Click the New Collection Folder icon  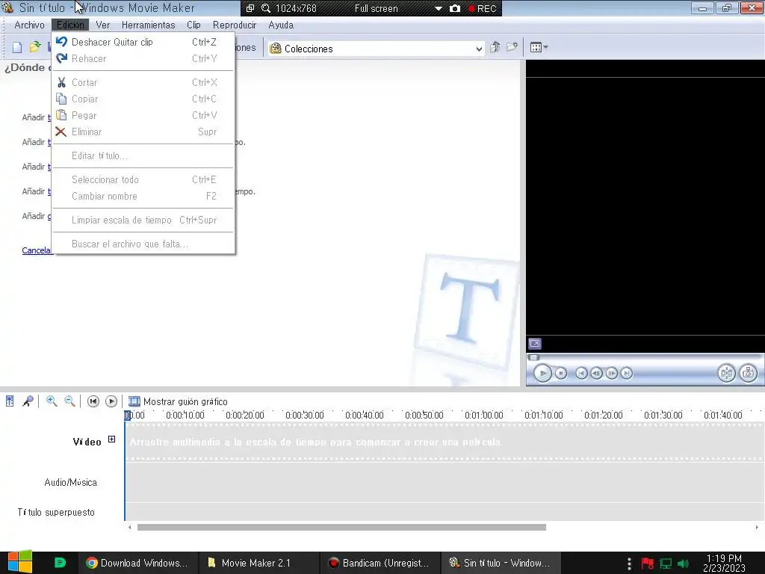(x=512, y=47)
